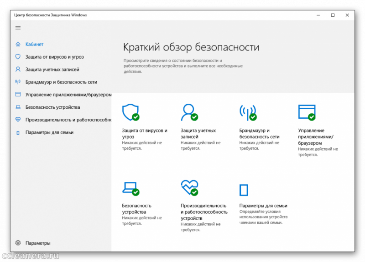
Task: Click the person icon in the sidebar
Action: (18, 69)
